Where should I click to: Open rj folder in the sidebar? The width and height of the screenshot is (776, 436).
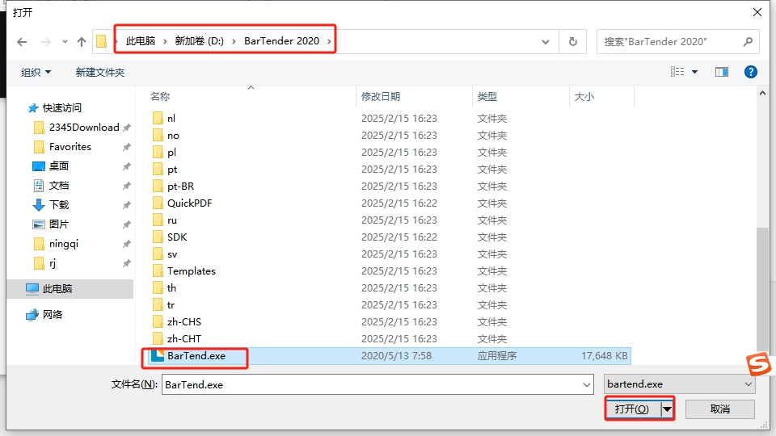52,263
